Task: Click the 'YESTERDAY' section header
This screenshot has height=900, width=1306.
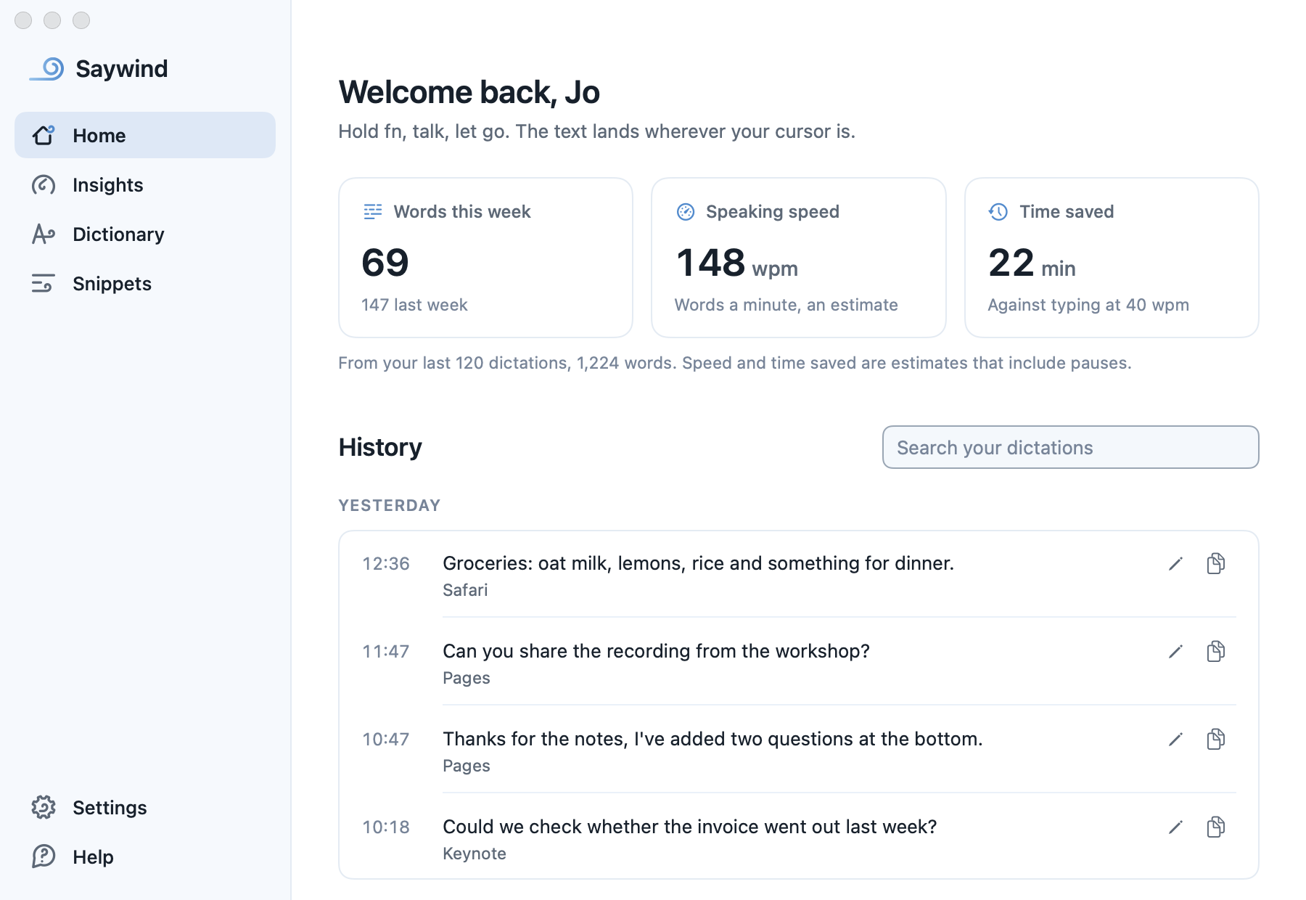Action: 390,505
